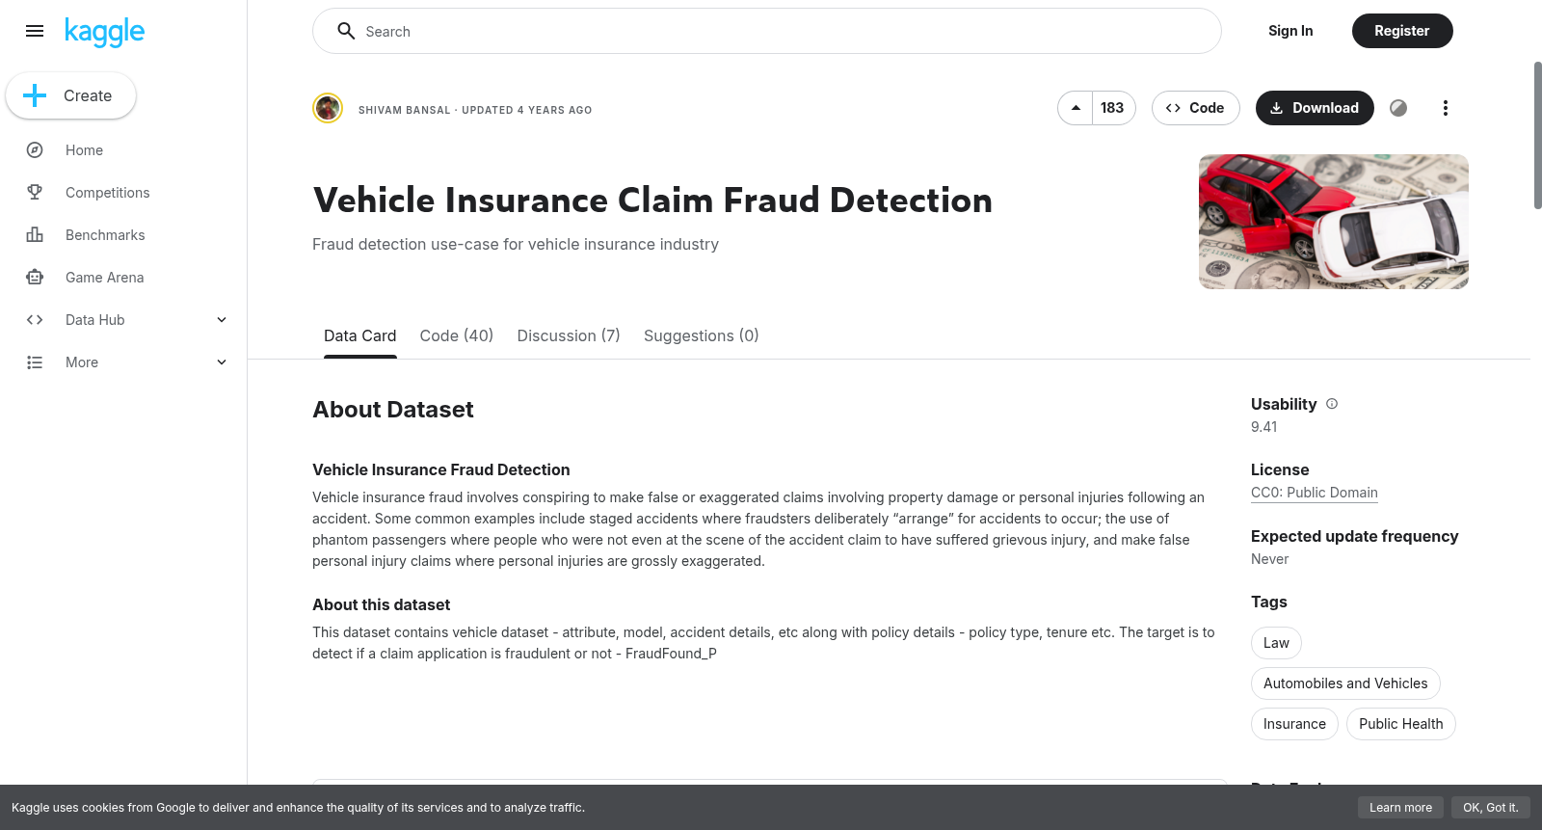
Task: Upvote the dataset with the arrow icon
Action: 1076,108
